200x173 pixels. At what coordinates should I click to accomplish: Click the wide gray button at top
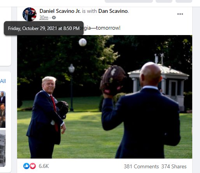pos(129,1)
